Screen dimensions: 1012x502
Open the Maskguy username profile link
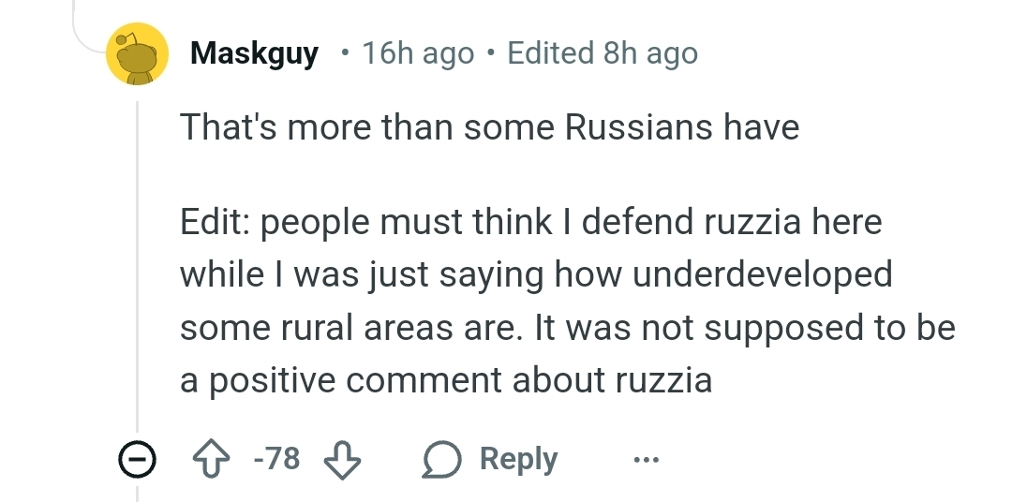point(254,53)
